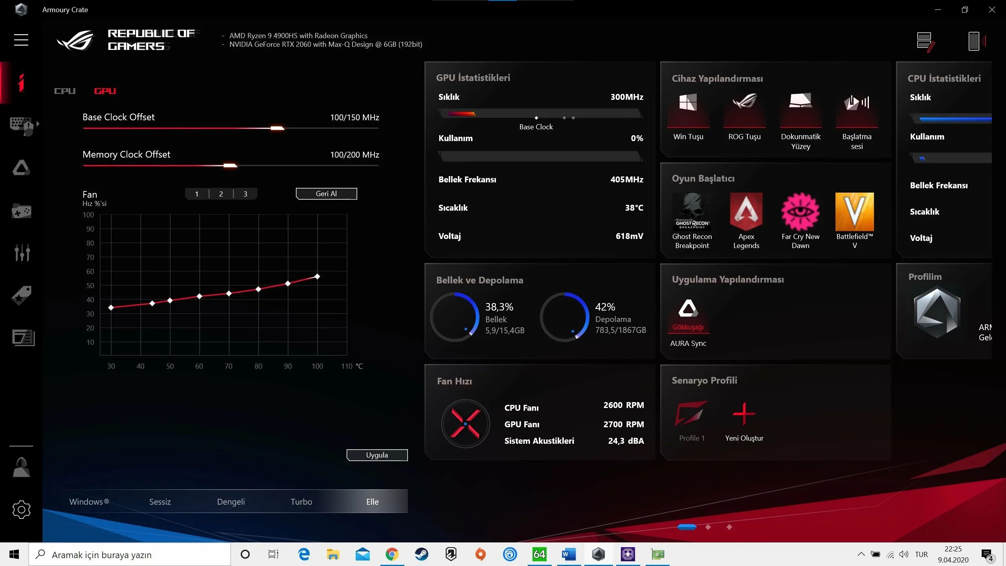Select fan preset 1

(196, 194)
